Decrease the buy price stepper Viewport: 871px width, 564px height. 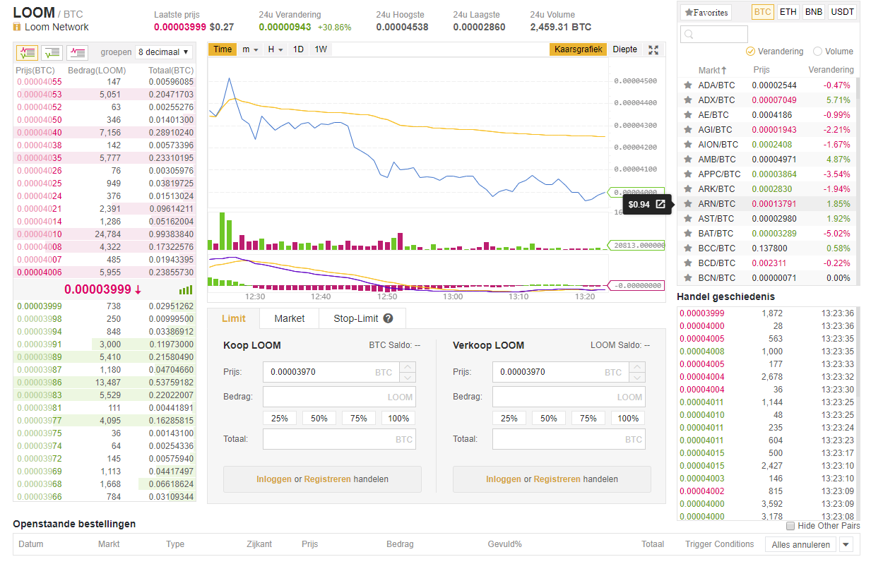pyautogui.click(x=408, y=377)
